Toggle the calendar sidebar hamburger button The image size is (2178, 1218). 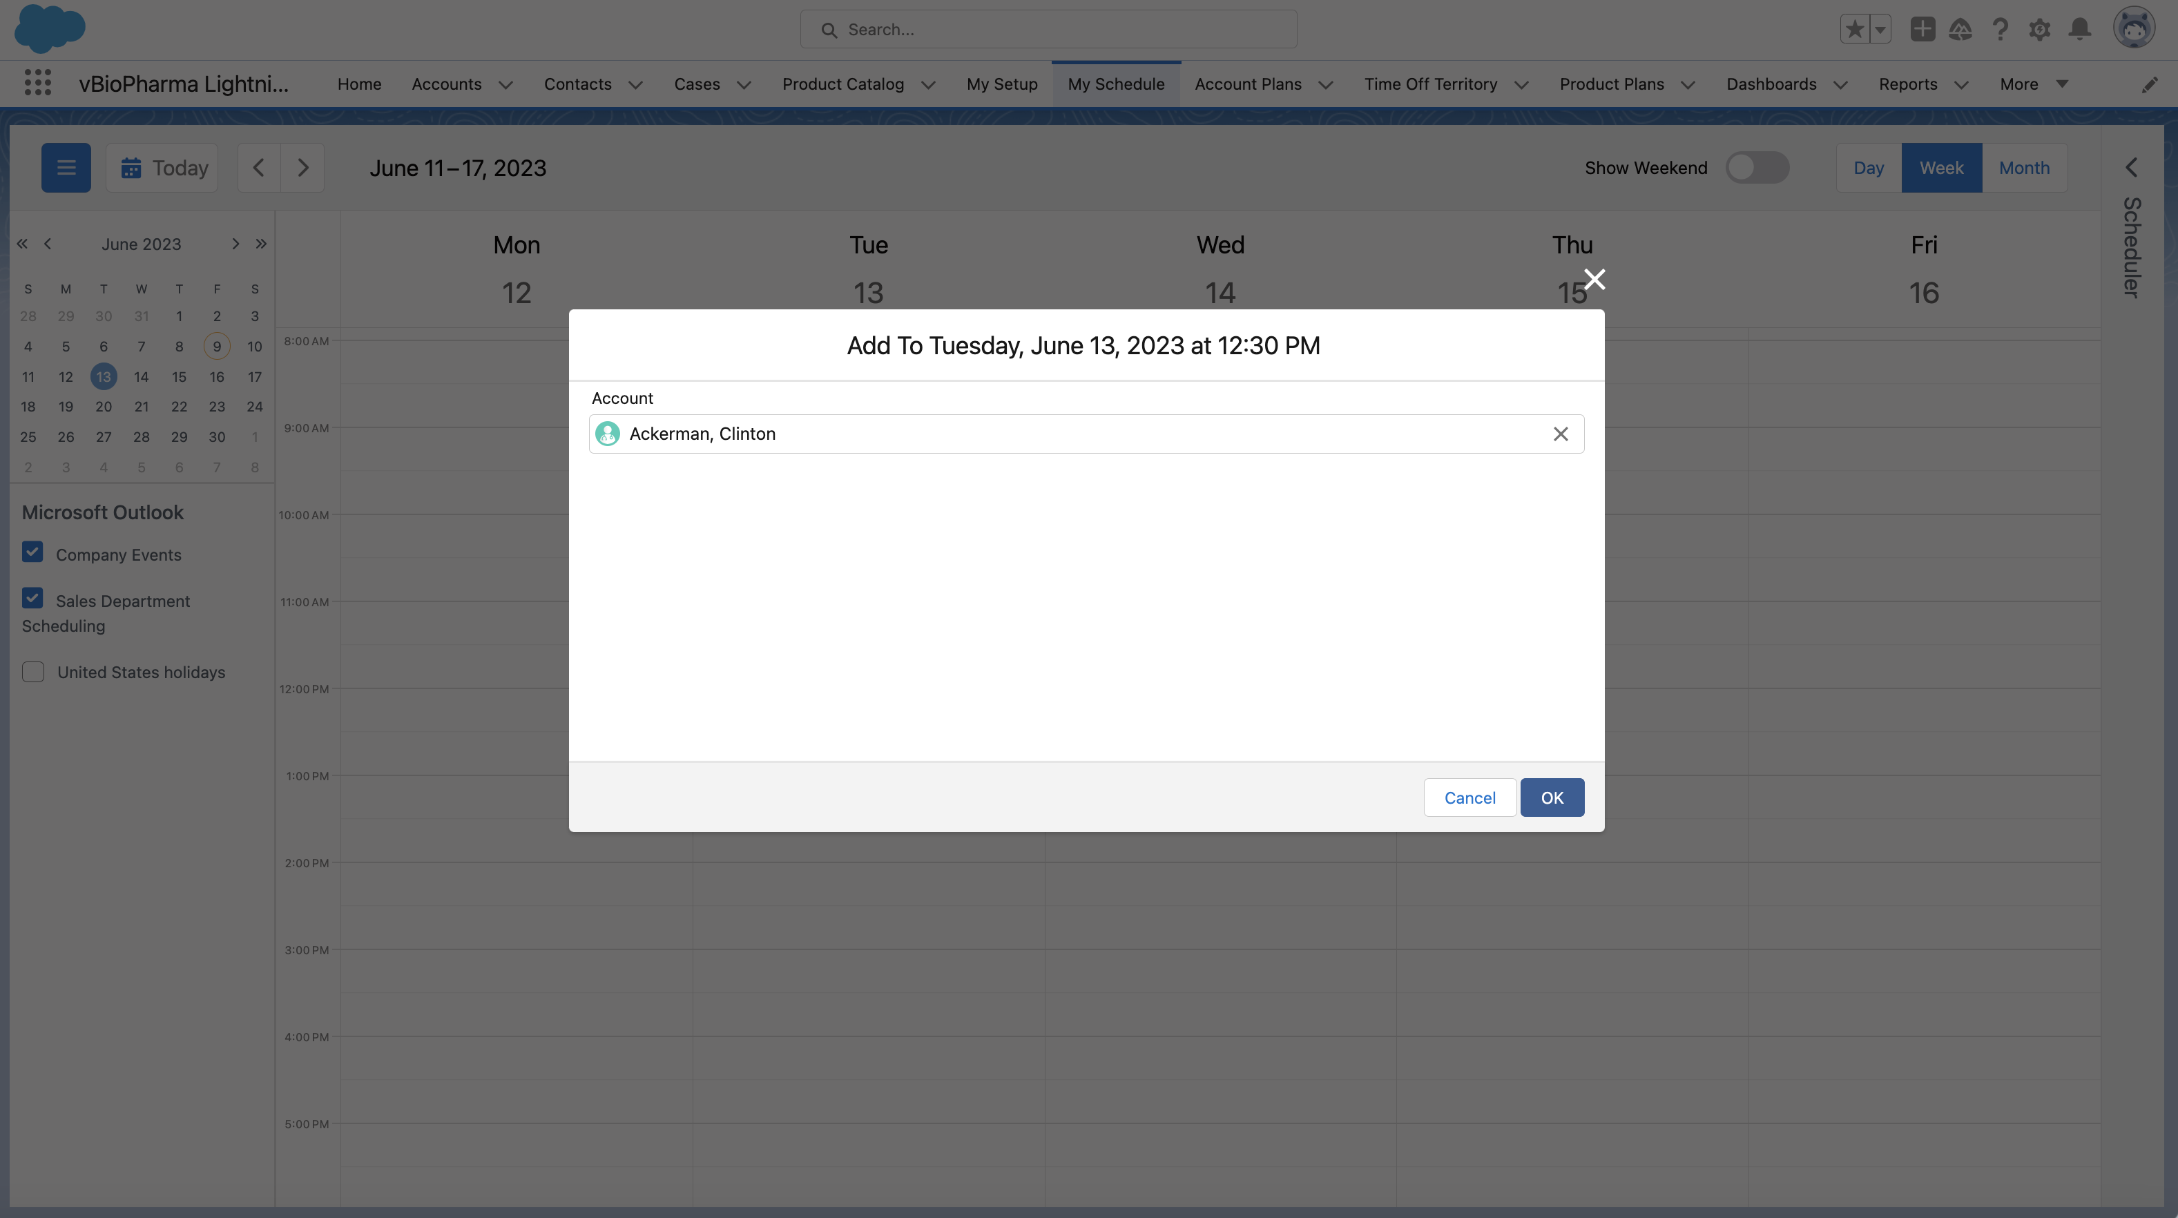click(66, 167)
